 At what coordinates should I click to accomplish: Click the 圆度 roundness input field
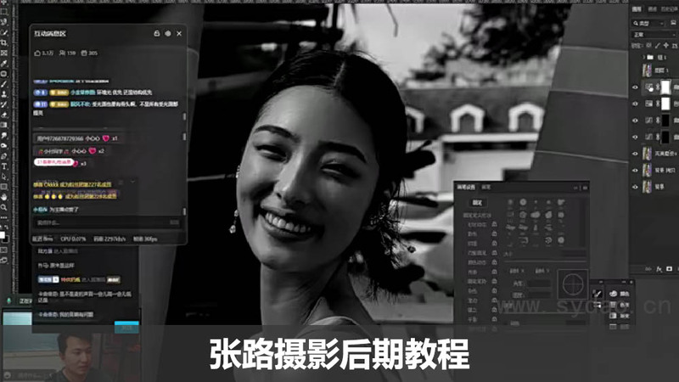tap(539, 295)
